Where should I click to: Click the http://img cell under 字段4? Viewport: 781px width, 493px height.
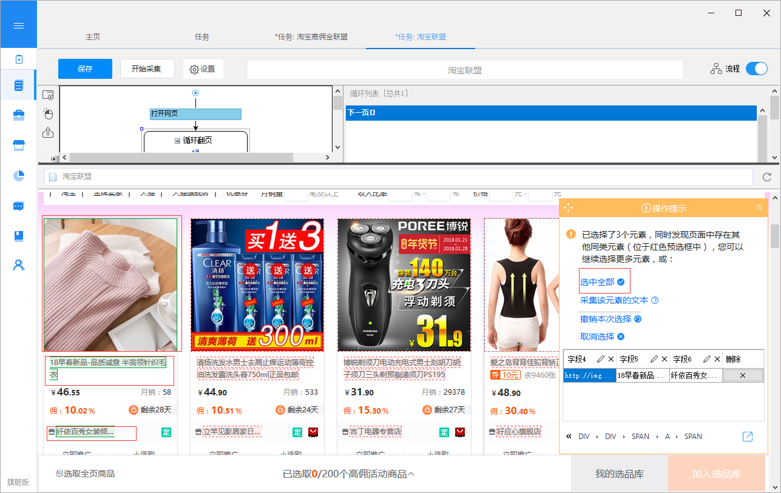[x=590, y=375]
